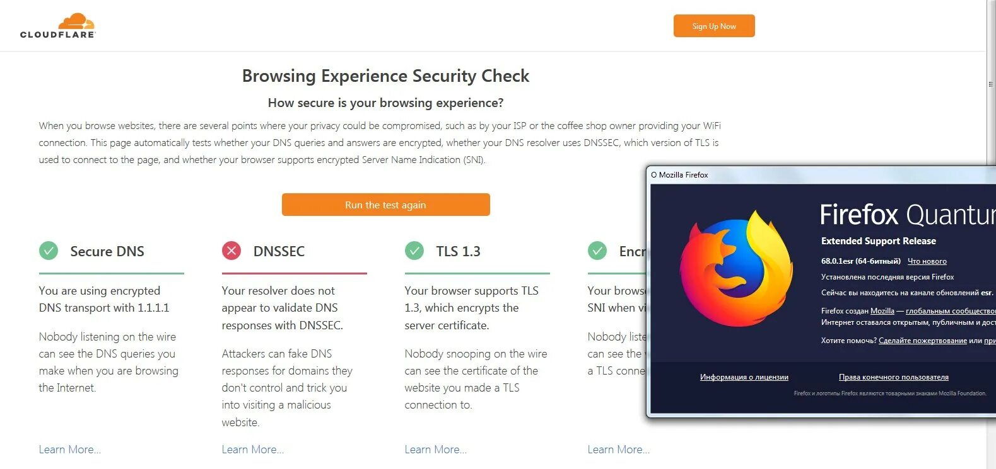
Task: Click the TLS 1.3 green checkmark icon
Action: tap(414, 251)
